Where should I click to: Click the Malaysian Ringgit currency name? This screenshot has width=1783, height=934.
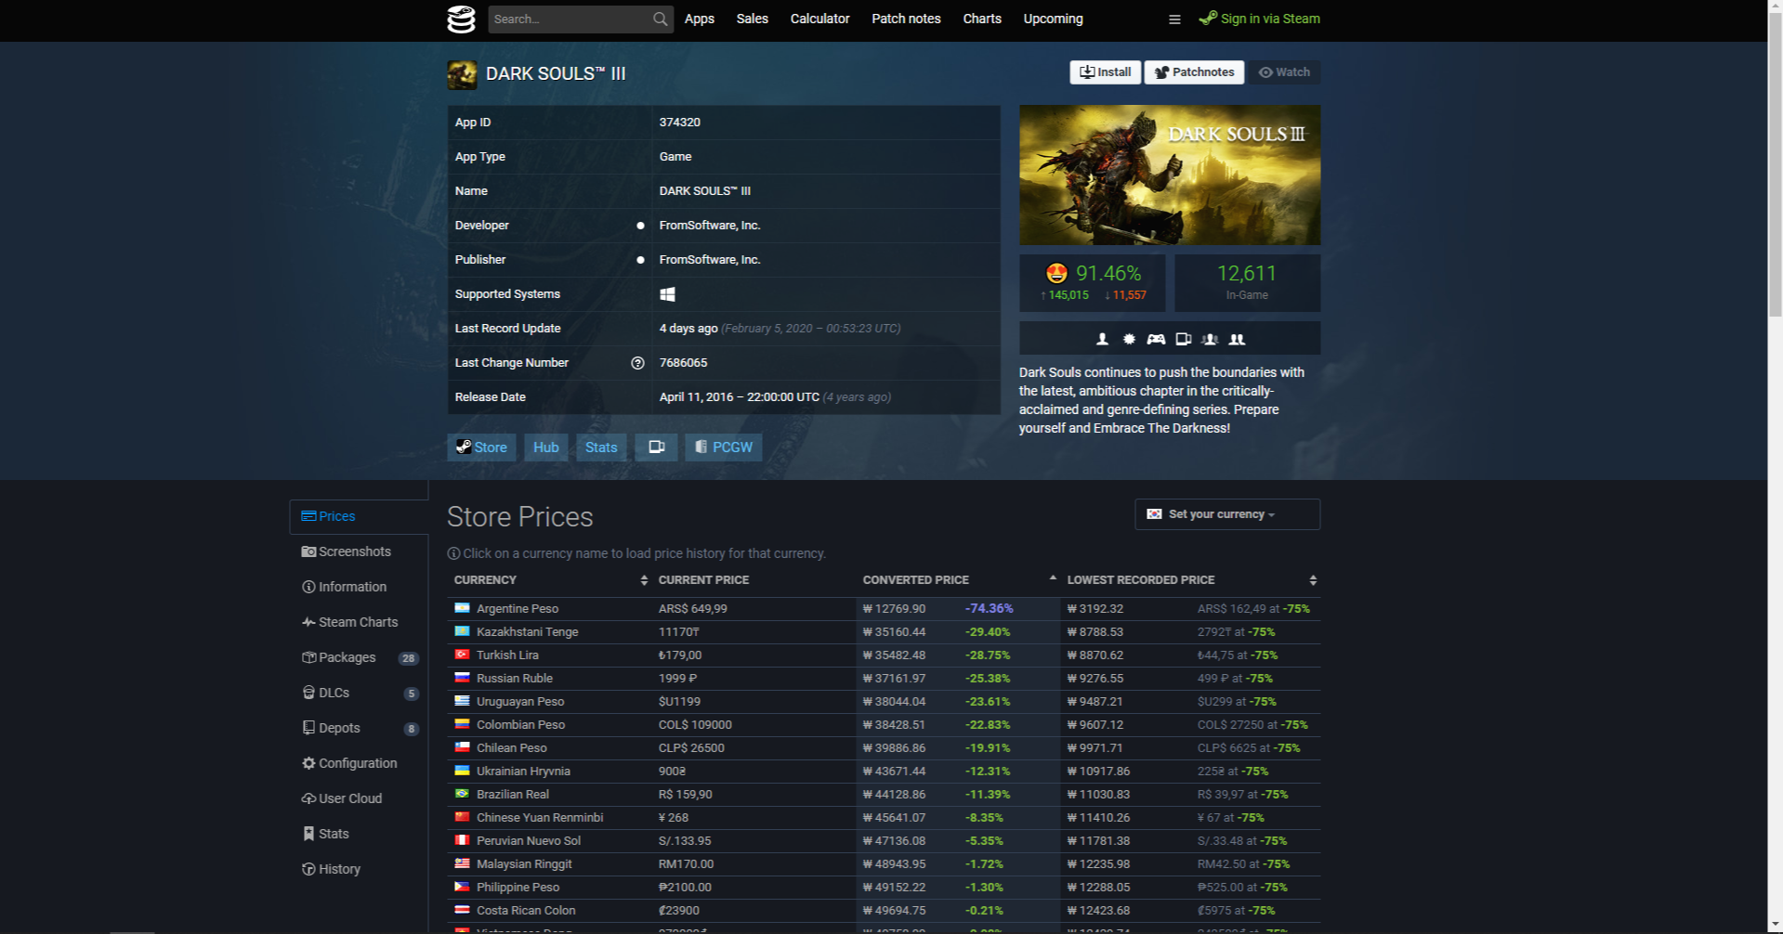pos(524,863)
